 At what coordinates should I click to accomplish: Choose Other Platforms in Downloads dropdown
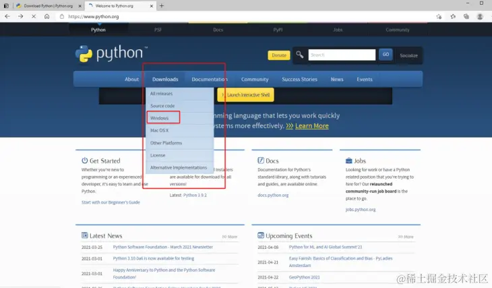coord(179,143)
